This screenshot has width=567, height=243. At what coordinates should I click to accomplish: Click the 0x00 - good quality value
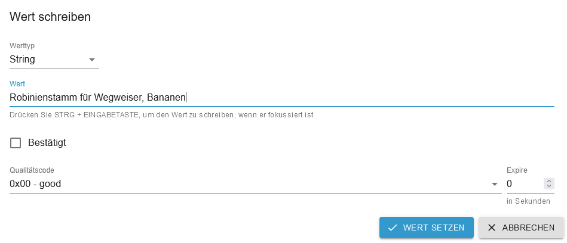[35, 184]
